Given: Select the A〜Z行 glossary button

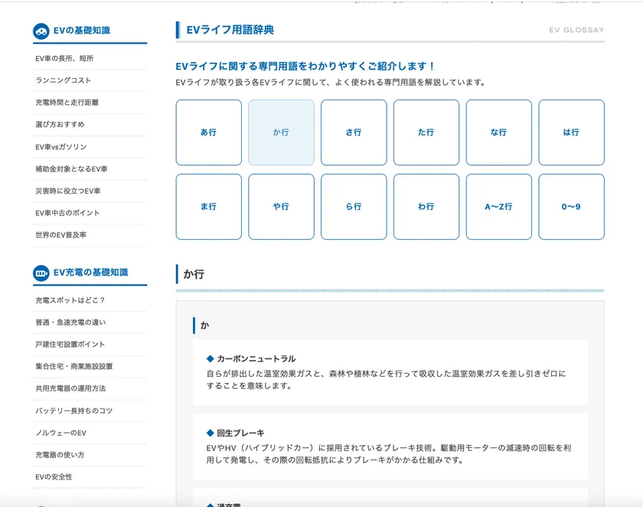Looking at the screenshot, I should tap(498, 207).
